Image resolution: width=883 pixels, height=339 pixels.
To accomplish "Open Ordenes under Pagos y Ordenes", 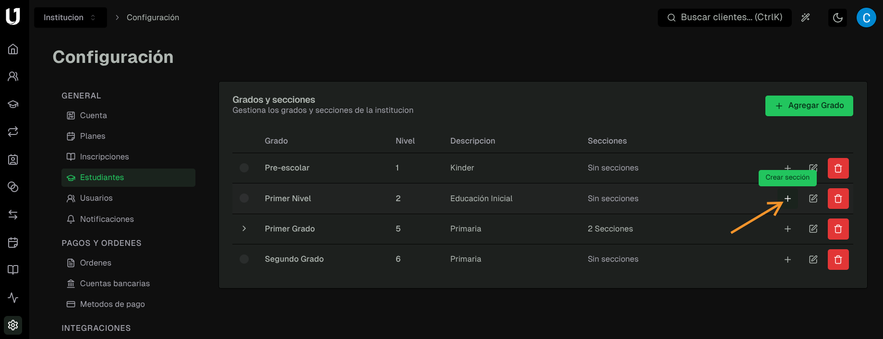I will pos(94,263).
